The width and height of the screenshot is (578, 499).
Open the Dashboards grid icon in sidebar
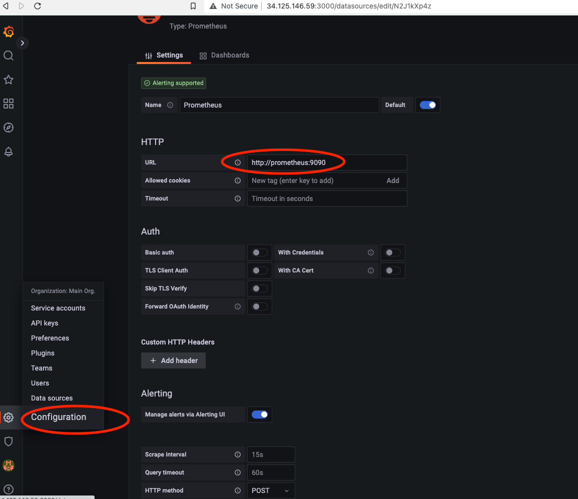coord(9,103)
